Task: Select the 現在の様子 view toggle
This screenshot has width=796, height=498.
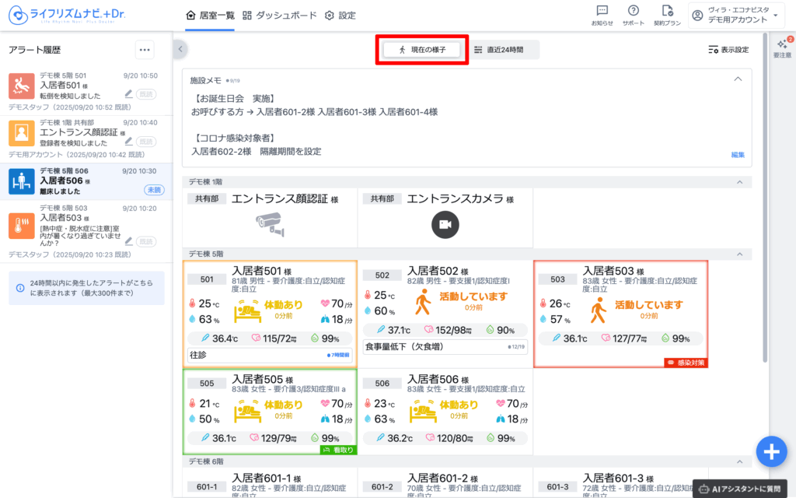Action: tap(422, 50)
